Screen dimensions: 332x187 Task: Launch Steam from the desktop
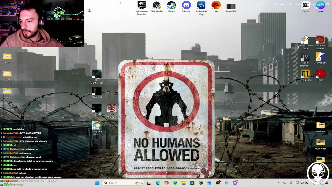pyautogui.click(x=171, y=7)
